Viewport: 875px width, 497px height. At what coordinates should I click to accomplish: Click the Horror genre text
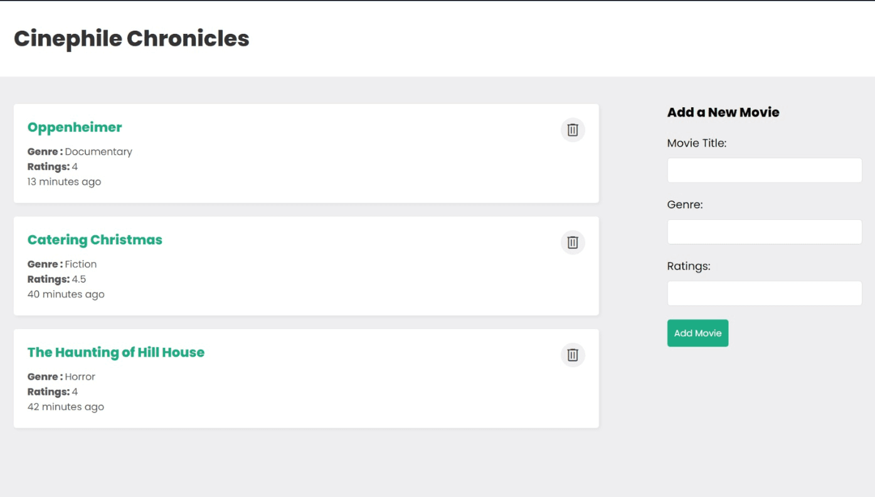click(x=80, y=377)
